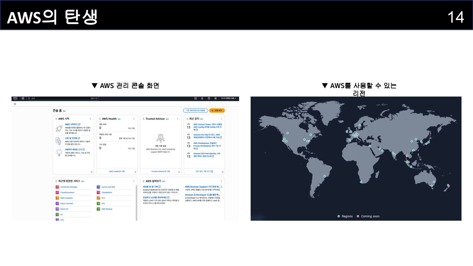Open the AWS Marketplace announcement link
Image resolution: width=473 pixels, height=266 pixels.
click(x=208, y=146)
